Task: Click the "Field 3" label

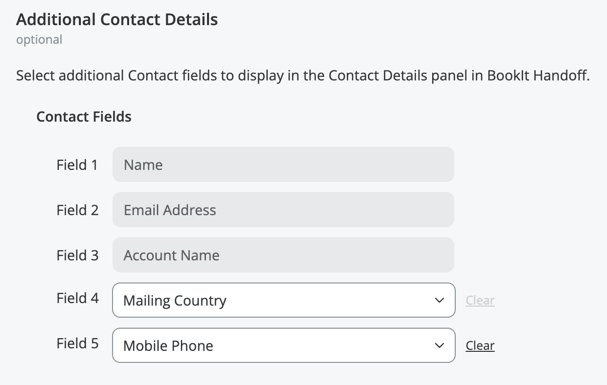Action: pos(77,255)
